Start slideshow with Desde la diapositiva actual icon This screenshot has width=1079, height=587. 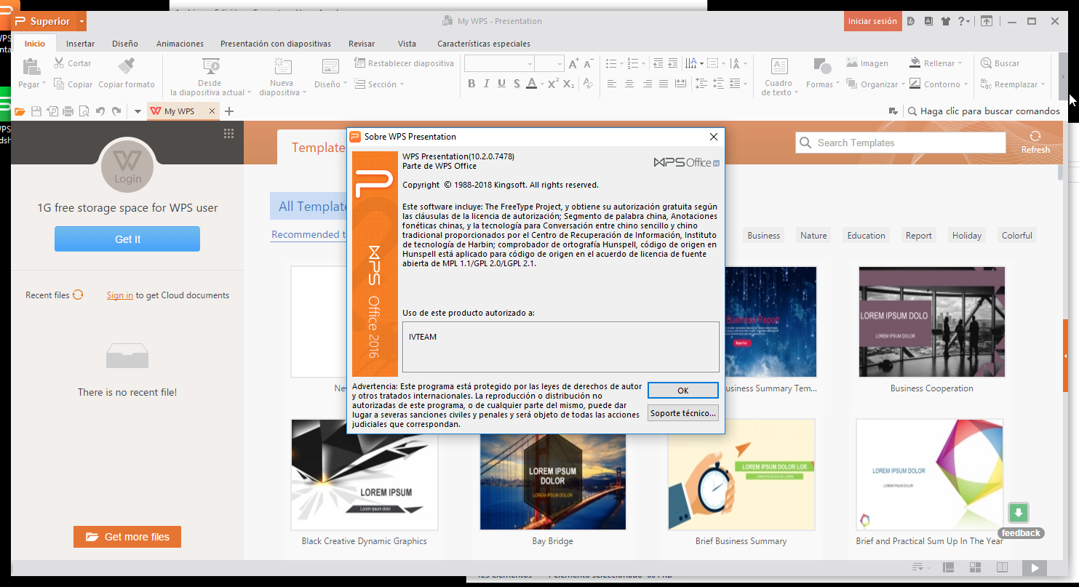tap(211, 67)
